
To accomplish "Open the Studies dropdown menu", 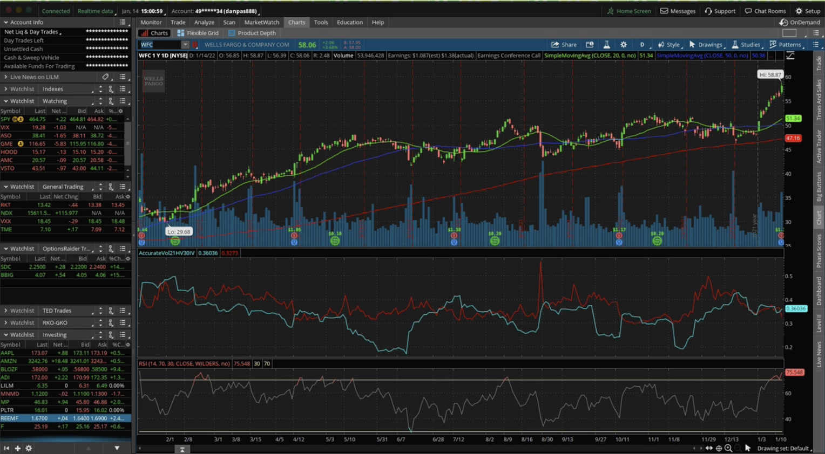I will click(x=746, y=45).
